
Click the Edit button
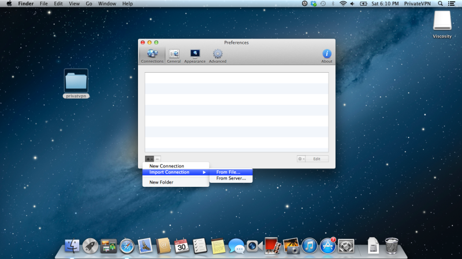(316, 159)
